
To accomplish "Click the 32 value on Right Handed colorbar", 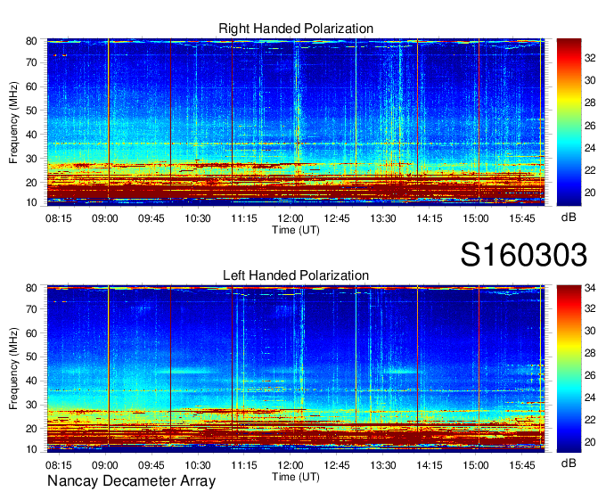I will [x=590, y=58].
